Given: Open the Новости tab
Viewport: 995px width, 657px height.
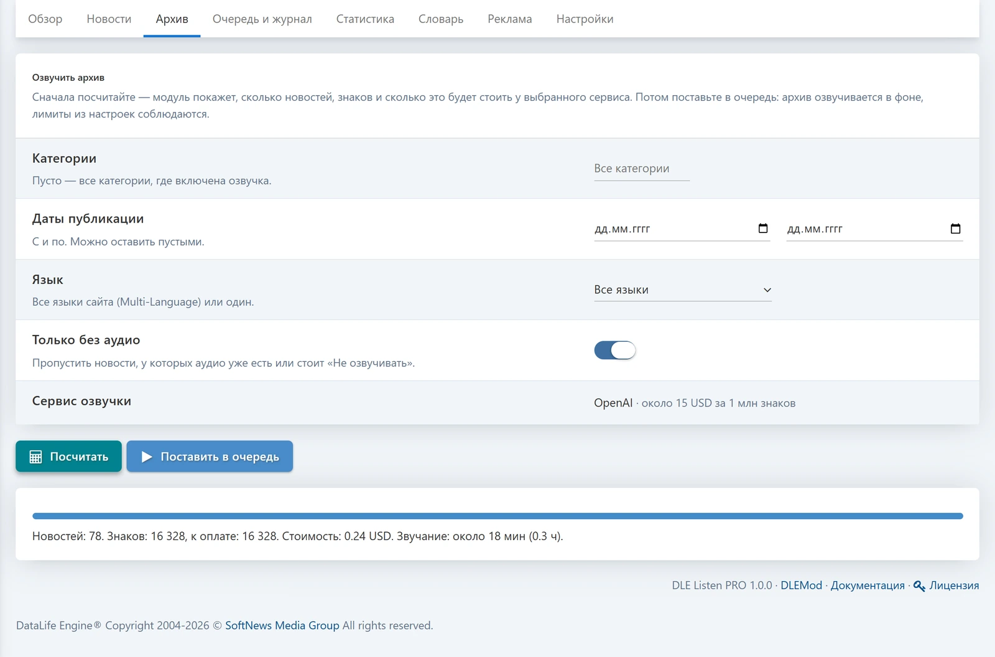Looking at the screenshot, I should click(x=109, y=19).
